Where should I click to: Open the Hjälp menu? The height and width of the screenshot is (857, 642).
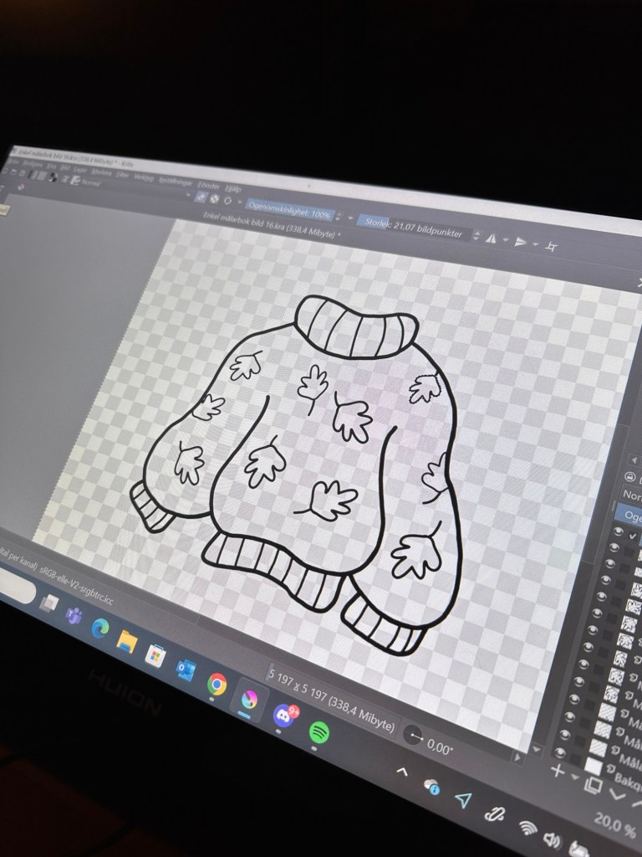pos(233,189)
